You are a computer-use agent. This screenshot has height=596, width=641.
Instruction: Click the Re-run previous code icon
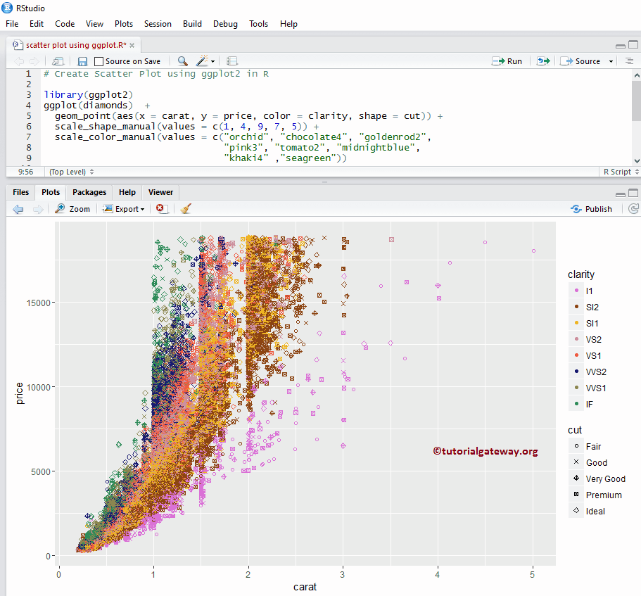tap(542, 61)
